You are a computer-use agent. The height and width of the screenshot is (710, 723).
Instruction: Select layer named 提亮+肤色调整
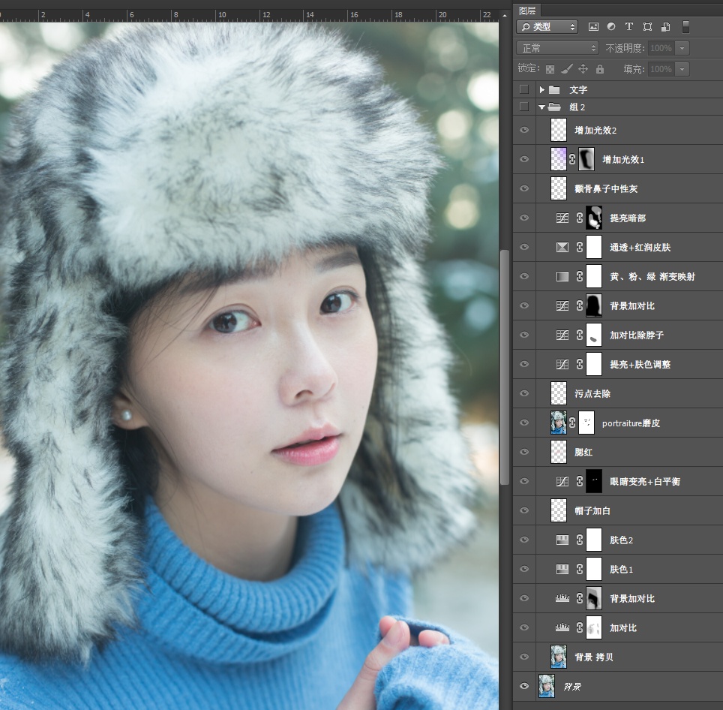(640, 364)
